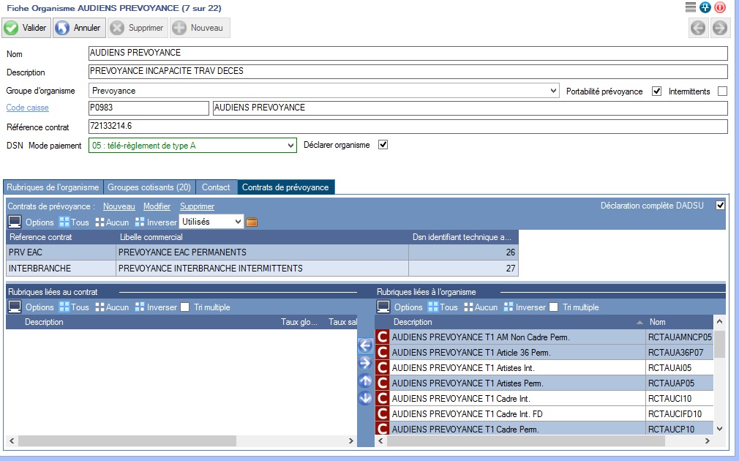Click the green Valider checkmark button
The image size is (739, 461).
click(26, 29)
